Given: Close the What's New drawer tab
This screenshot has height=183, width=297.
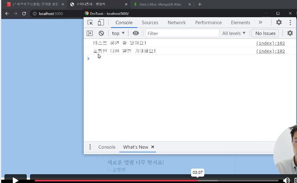Looking at the screenshot, I should 153,147.
